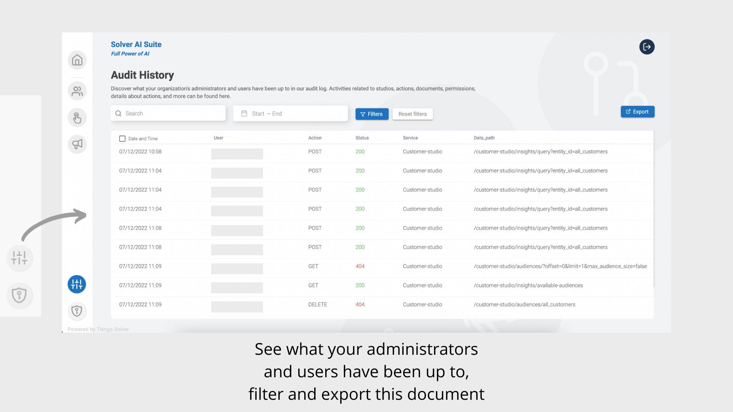This screenshot has height=412, width=733.
Task: Open the Users icon in the sidebar
Action: coord(77,91)
